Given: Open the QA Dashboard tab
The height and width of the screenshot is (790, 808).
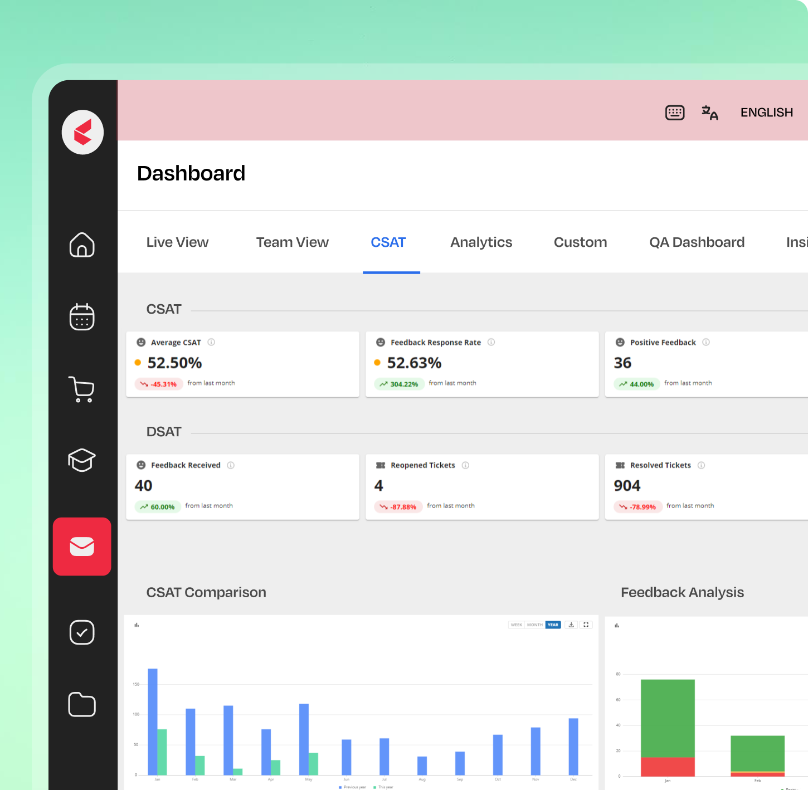Looking at the screenshot, I should click(697, 242).
